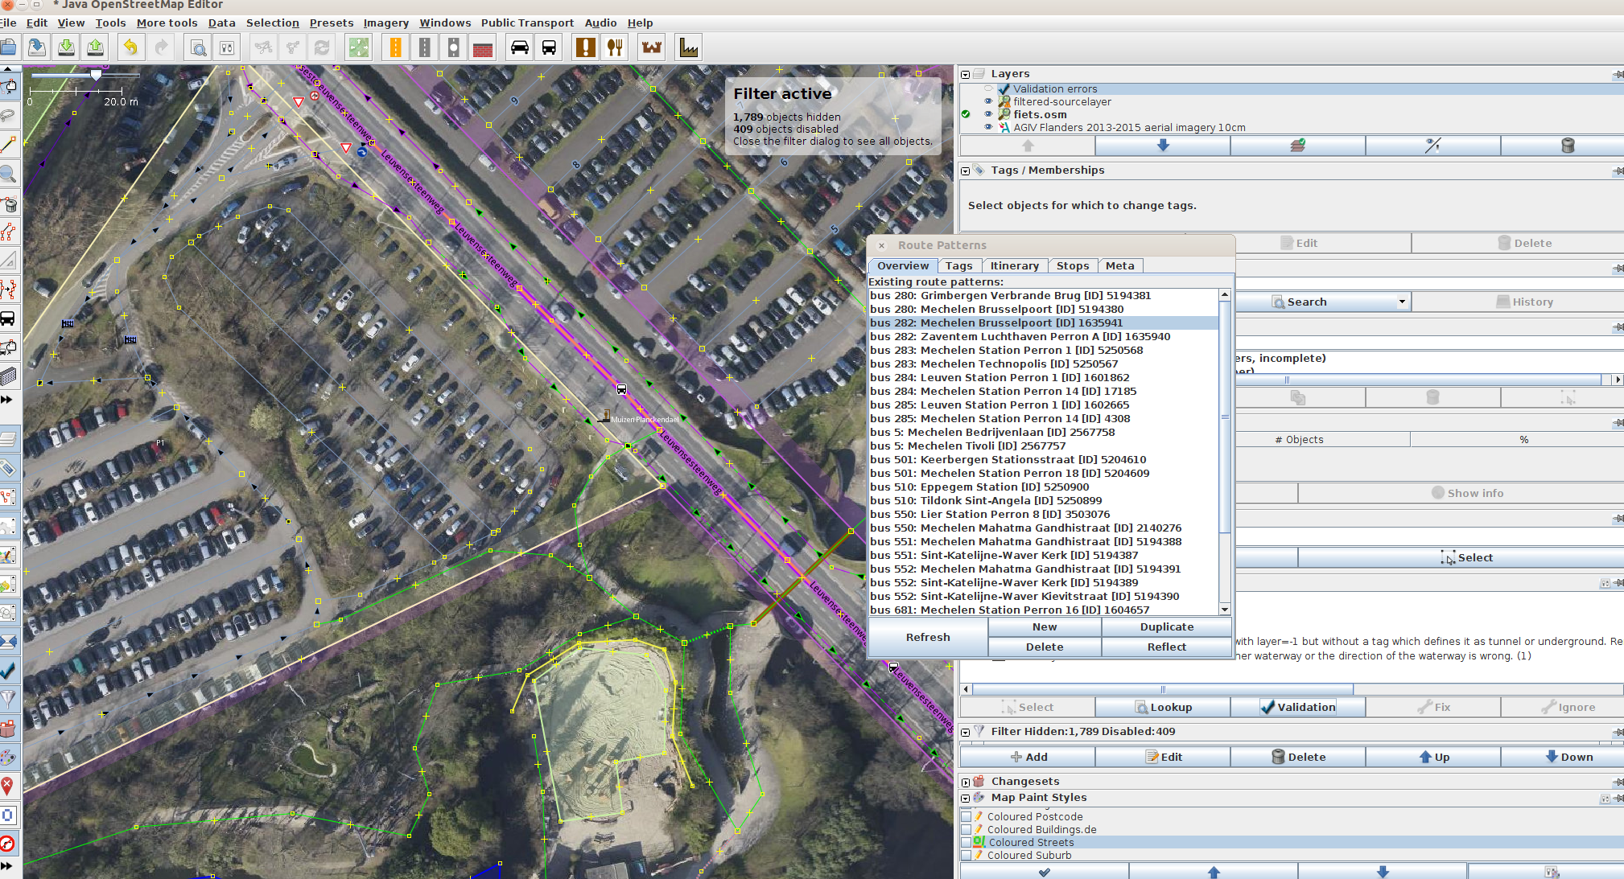Hide the AGIV Flanders aerial imagery layer
Image resolution: width=1624 pixels, height=879 pixels.
pos(988,127)
